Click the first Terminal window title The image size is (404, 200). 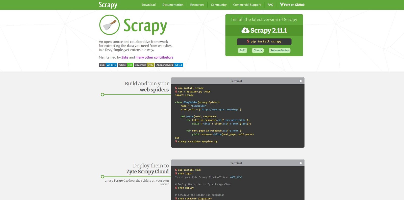pyautogui.click(x=236, y=81)
